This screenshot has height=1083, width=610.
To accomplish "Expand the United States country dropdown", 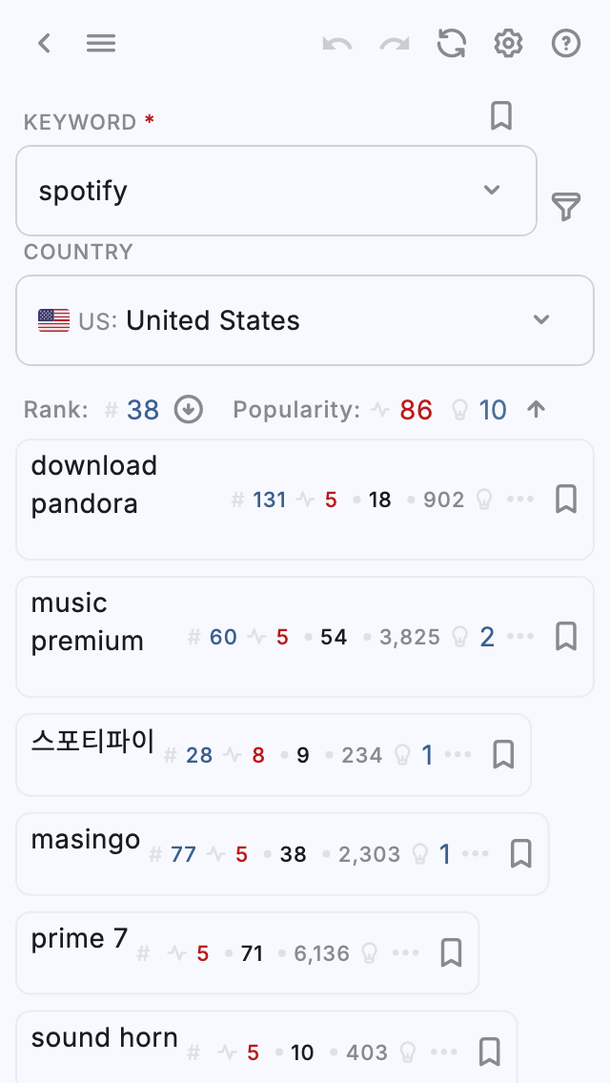I will click(x=541, y=319).
